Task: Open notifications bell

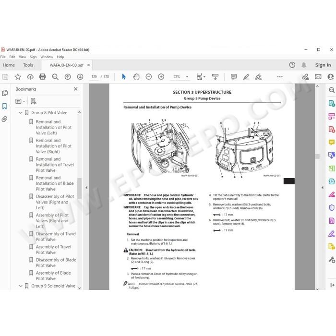Action: pyautogui.click(x=304, y=65)
